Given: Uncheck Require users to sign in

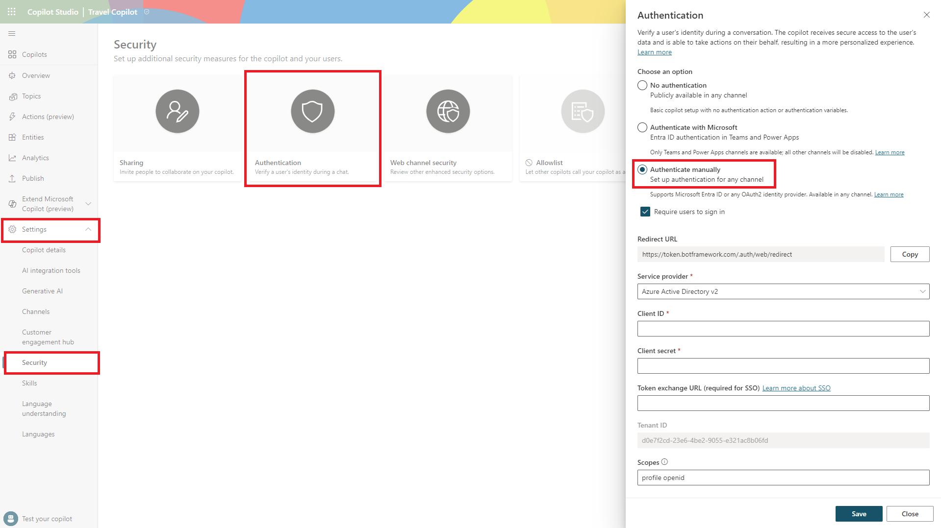Looking at the screenshot, I should (645, 212).
